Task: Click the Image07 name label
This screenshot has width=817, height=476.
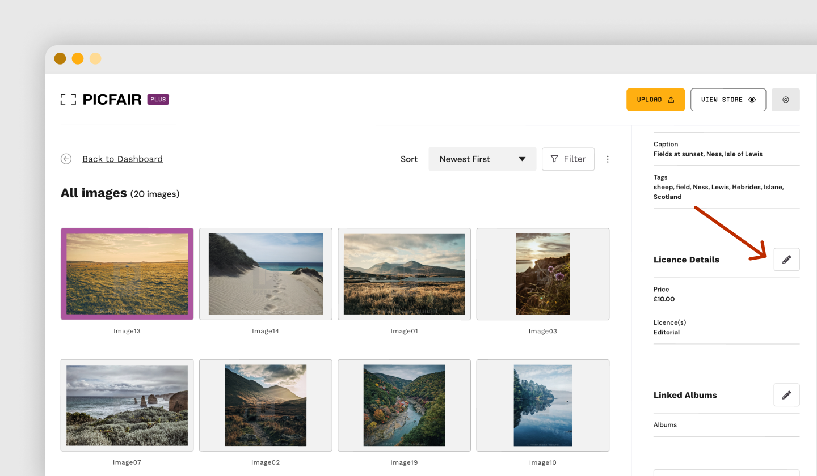Action: click(127, 462)
